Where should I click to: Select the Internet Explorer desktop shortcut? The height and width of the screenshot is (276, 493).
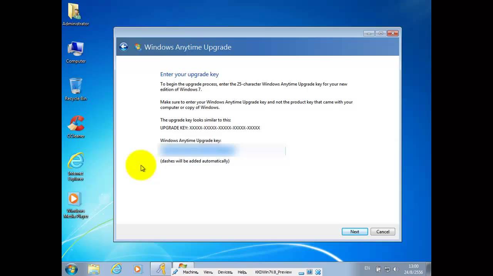(x=75, y=166)
